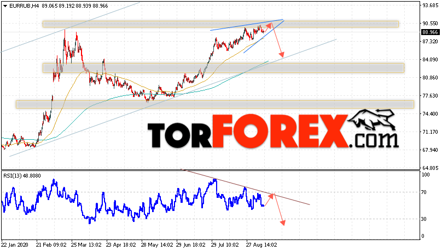
Task: Select the 87.320 price scale label
Action: tap(430, 42)
